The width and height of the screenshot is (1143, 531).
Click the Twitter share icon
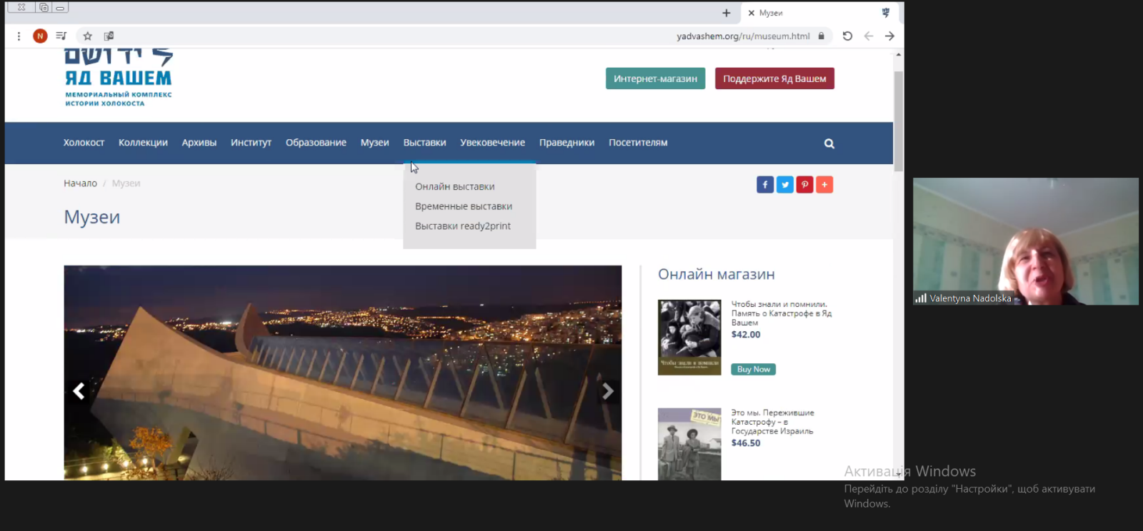click(x=784, y=185)
